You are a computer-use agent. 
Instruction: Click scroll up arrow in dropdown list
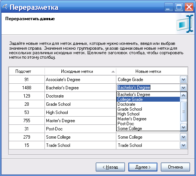coord(183,95)
